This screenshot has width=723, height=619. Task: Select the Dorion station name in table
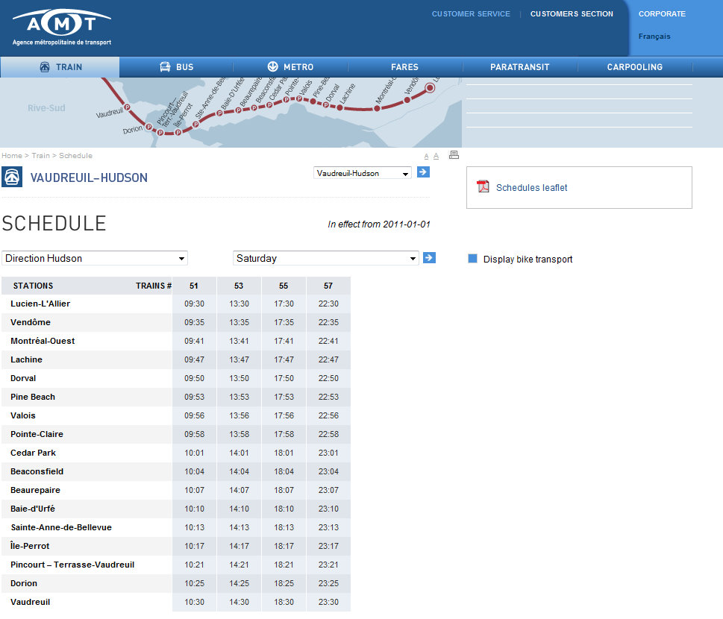tap(24, 583)
